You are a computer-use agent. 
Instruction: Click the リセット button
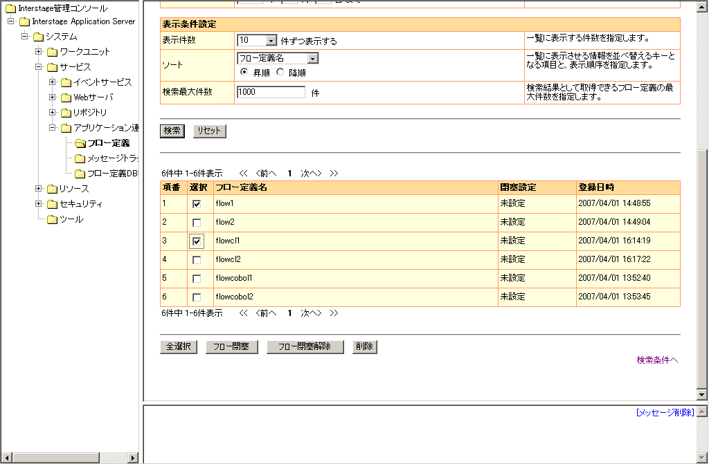click(209, 131)
